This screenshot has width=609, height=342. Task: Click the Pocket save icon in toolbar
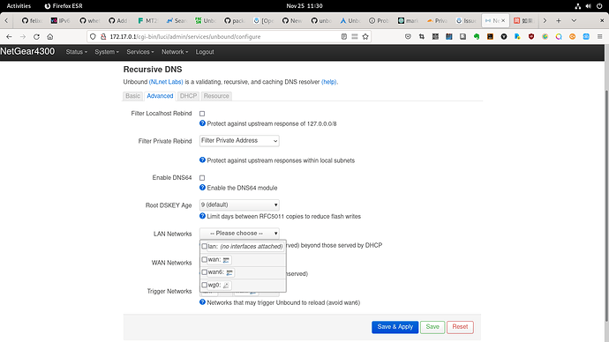point(408,36)
